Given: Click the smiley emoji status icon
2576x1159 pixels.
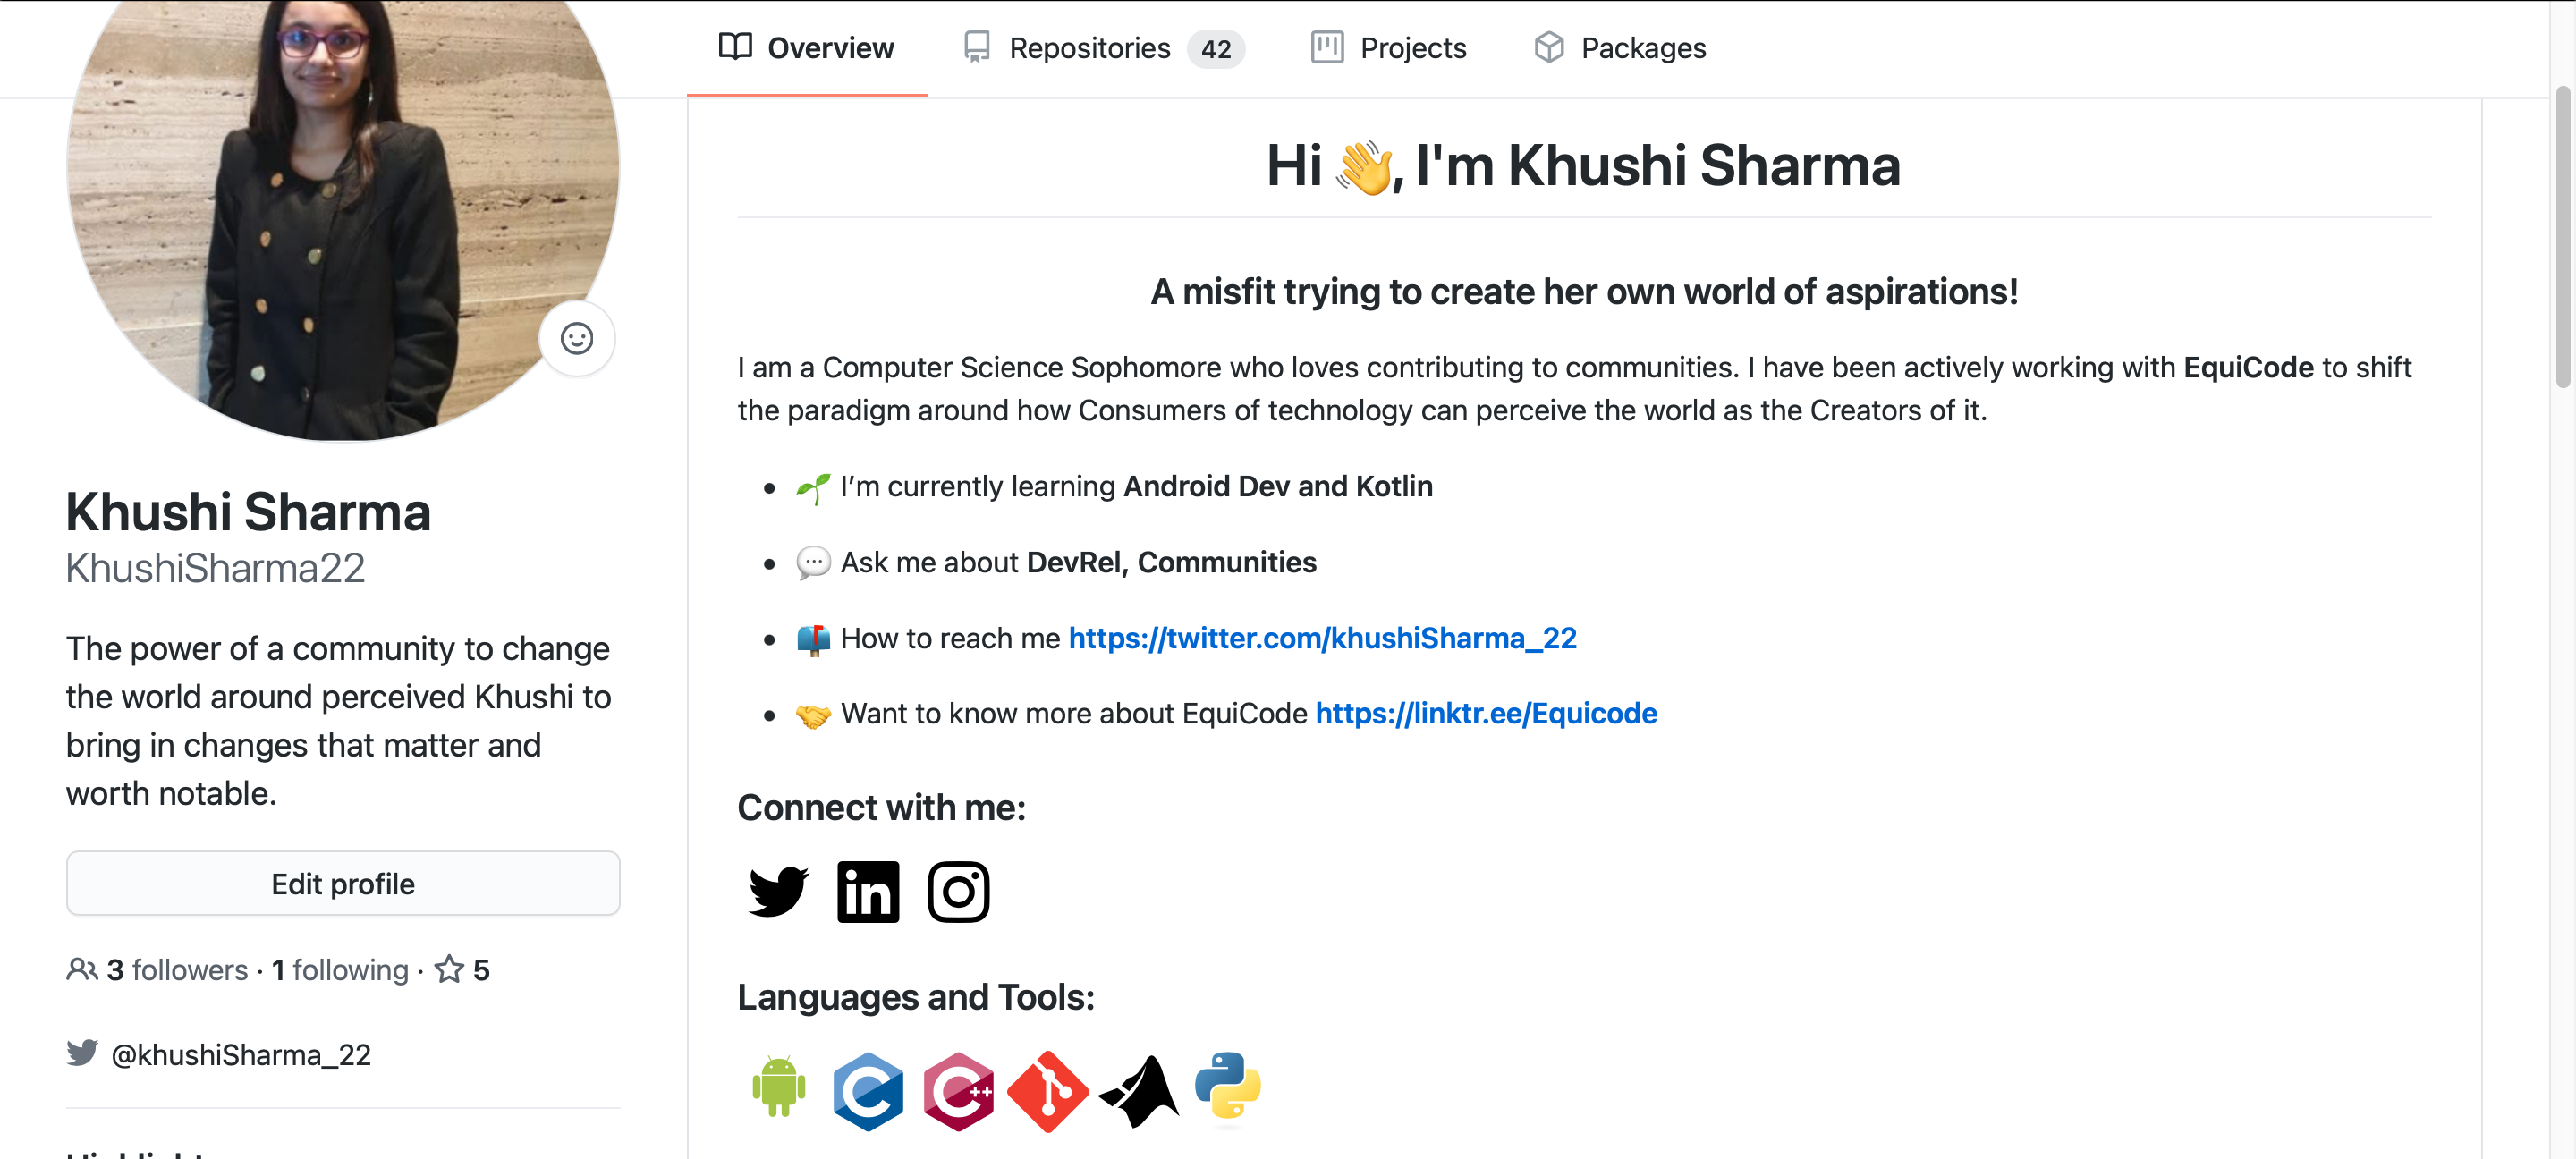Looking at the screenshot, I should (x=579, y=338).
